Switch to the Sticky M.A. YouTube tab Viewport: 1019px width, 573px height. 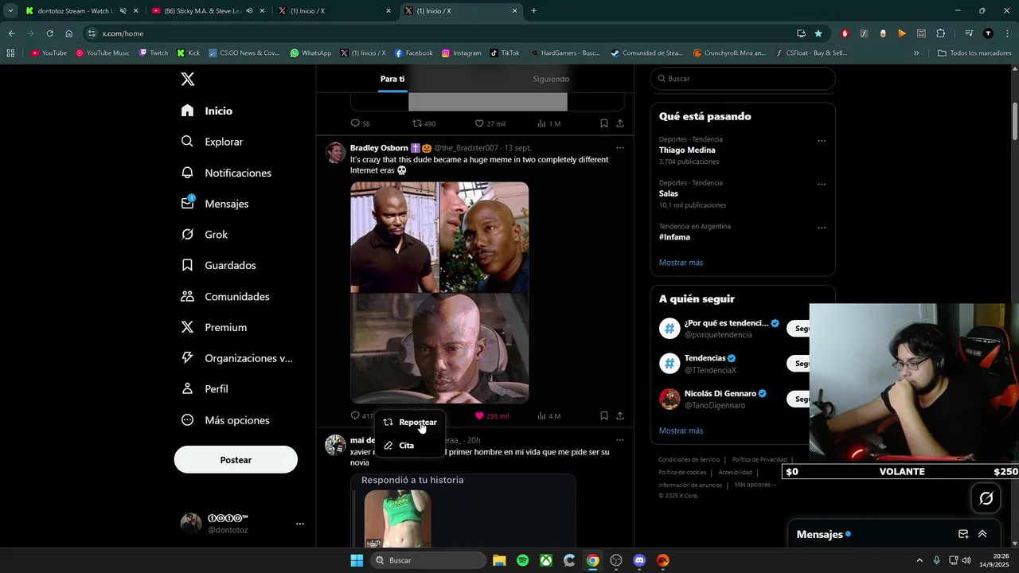(203, 11)
